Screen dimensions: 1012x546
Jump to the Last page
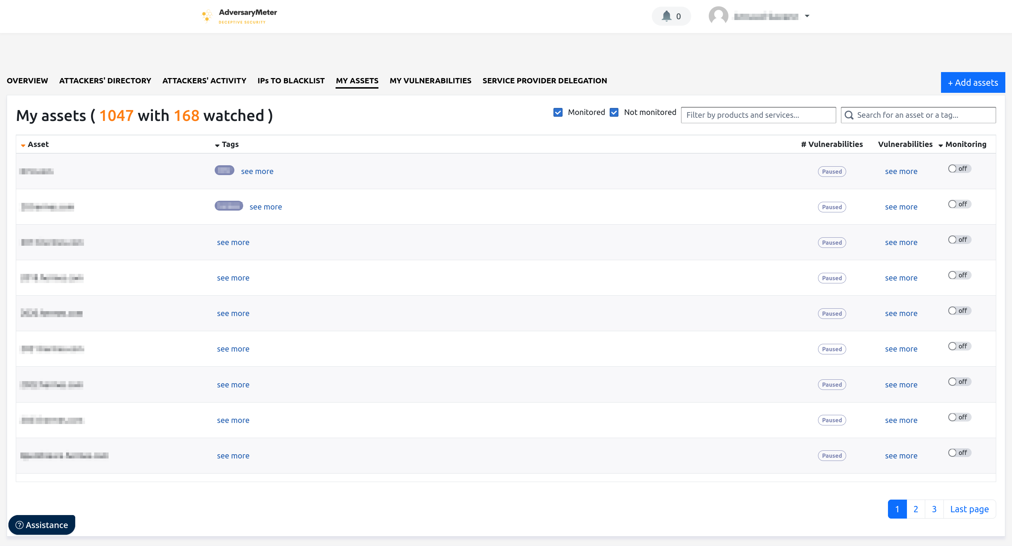point(969,509)
